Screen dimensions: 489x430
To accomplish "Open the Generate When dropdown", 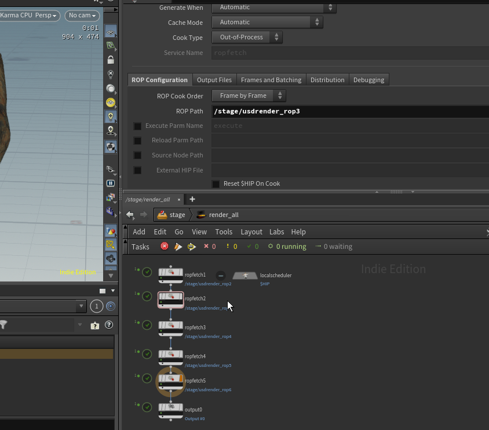I will [x=274, y=7].
